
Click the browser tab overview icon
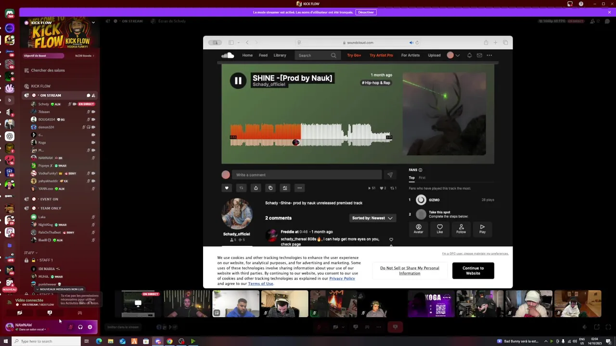tap(506, 42)
